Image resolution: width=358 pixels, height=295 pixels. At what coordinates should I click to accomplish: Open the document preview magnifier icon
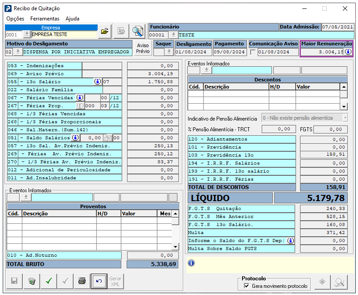(x=137, y=31)
